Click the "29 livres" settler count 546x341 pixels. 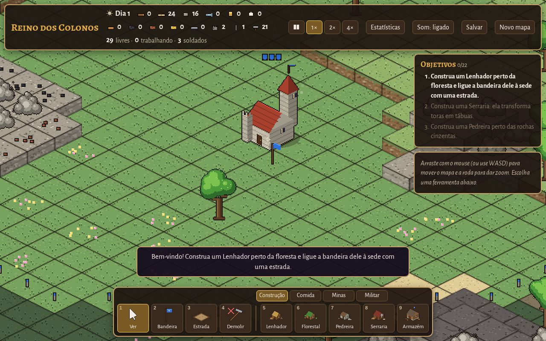tap(118, 40)
